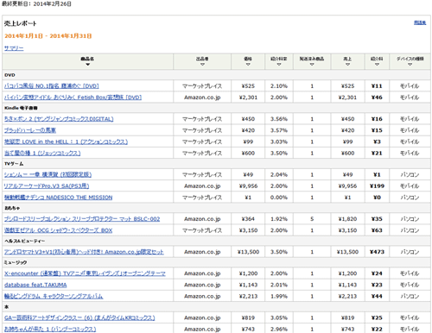Open アンドロヤマトV3+V1 Amazon.co.jp限定セット link
The image size is (432, 333).
coord(84,252)
